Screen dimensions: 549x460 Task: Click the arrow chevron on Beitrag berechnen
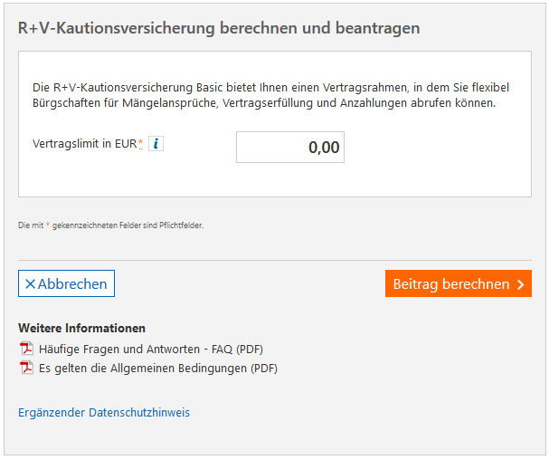520,284
